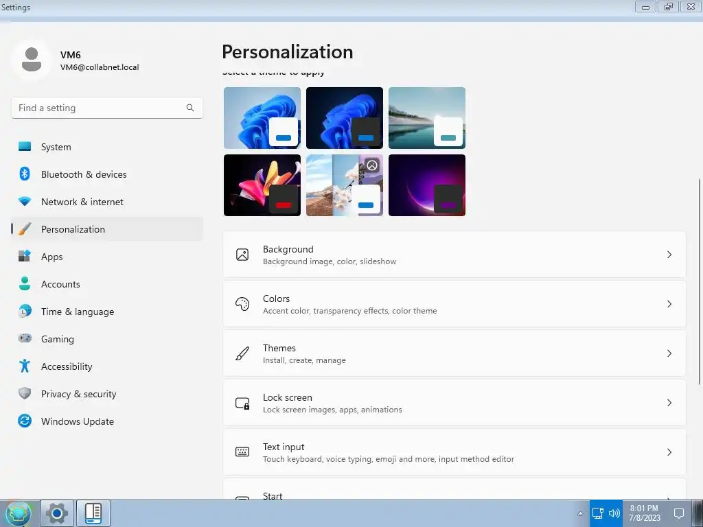Screen dimensions: 703x527
Task: Click the VM6 user avatar picture
Action: (x=32, y=60)
